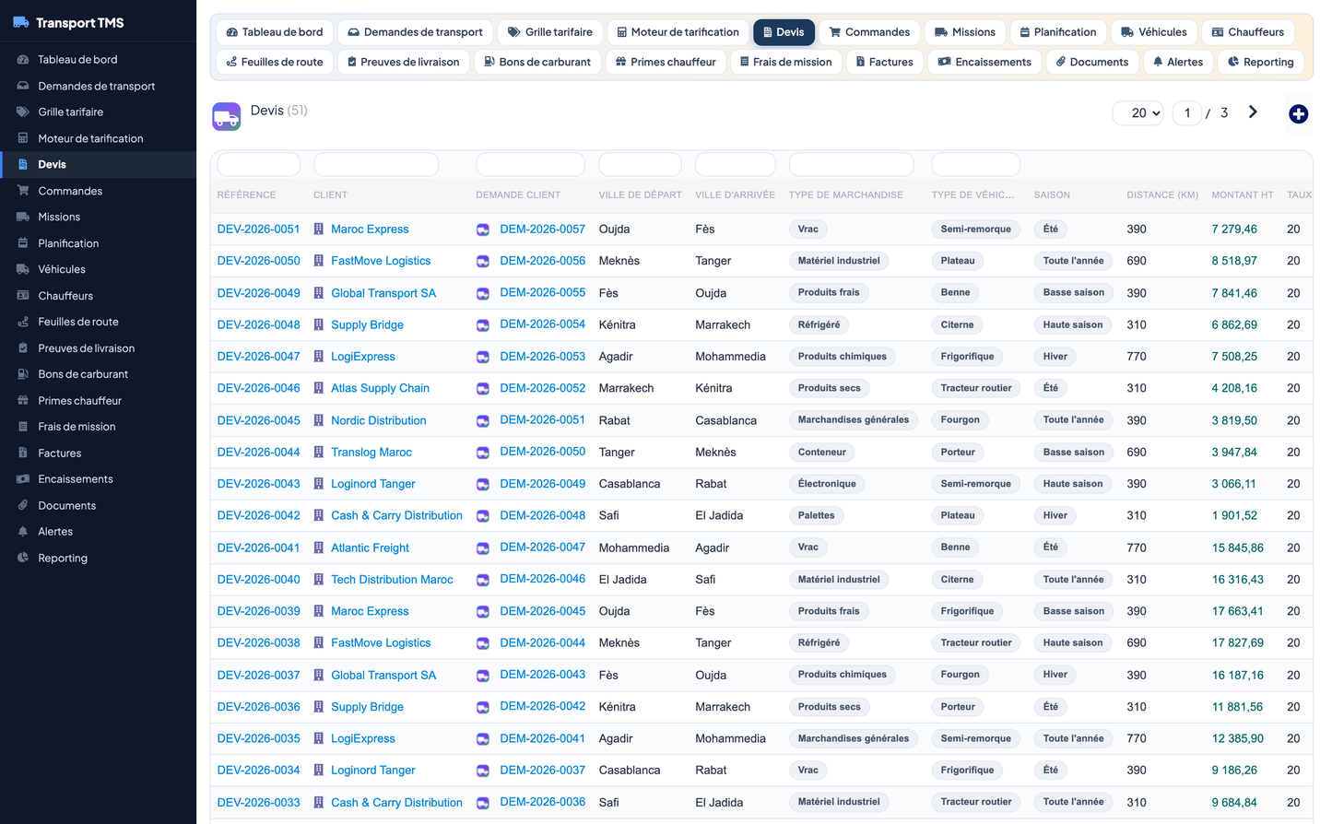Open quote DEV-2026-0049
1332x824 pixels.
(258, 293)
